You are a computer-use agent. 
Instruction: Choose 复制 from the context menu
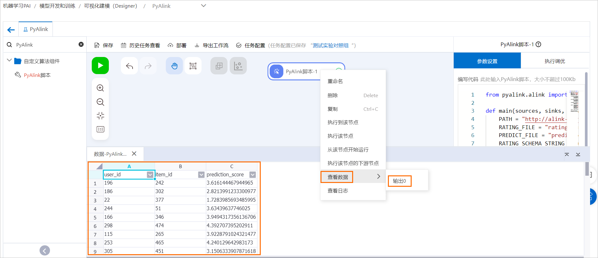point(353,109)
